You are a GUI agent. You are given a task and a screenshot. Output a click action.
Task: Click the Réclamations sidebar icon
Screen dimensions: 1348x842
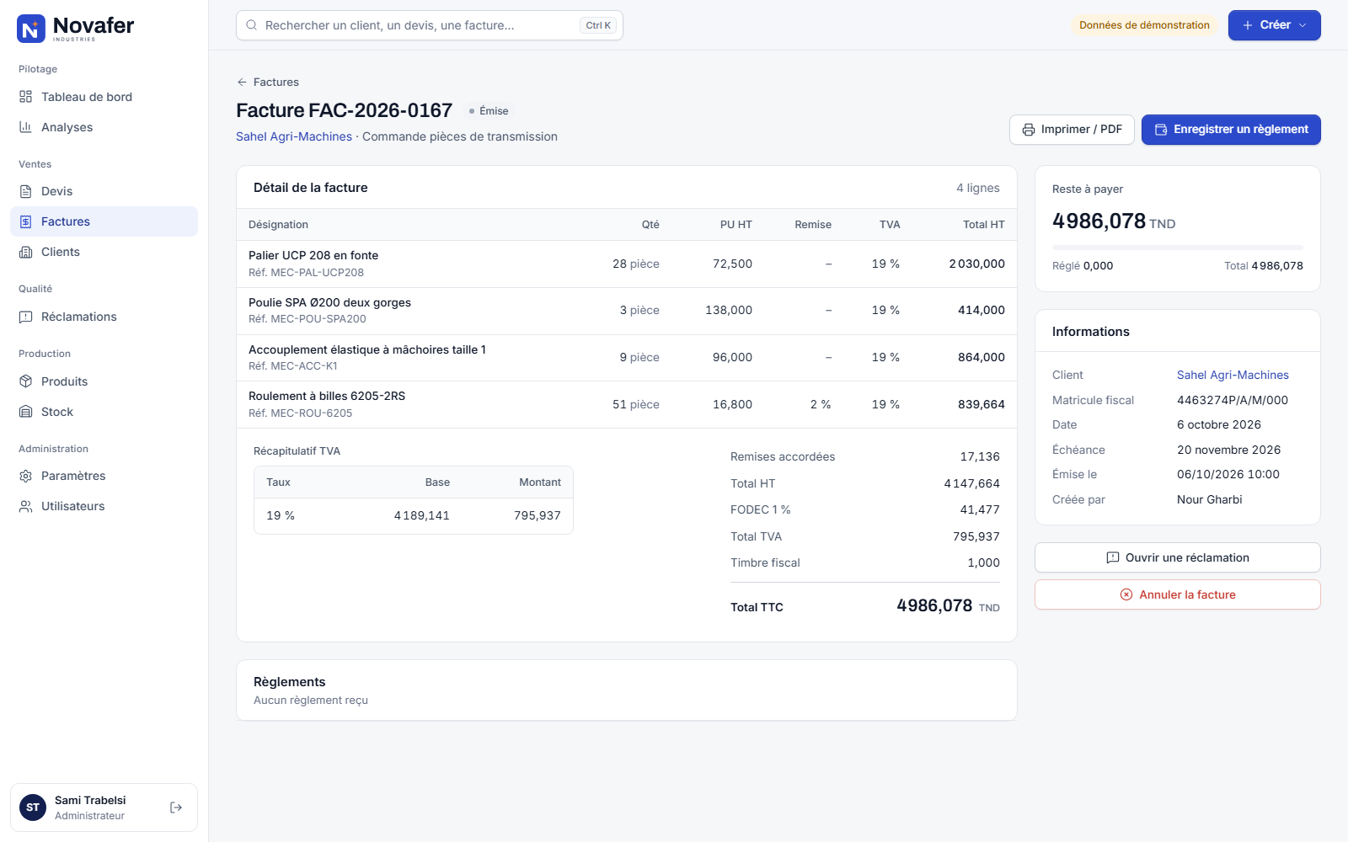26,317
